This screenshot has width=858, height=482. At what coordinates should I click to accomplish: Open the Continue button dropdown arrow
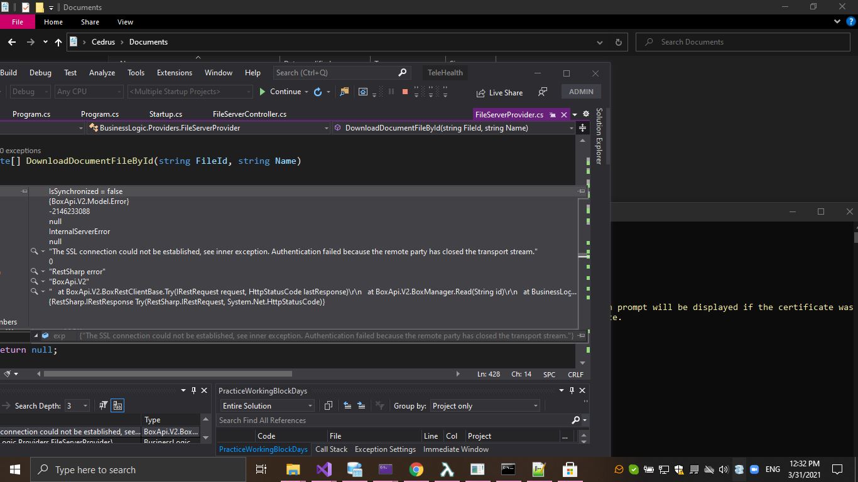click(307, 92)
